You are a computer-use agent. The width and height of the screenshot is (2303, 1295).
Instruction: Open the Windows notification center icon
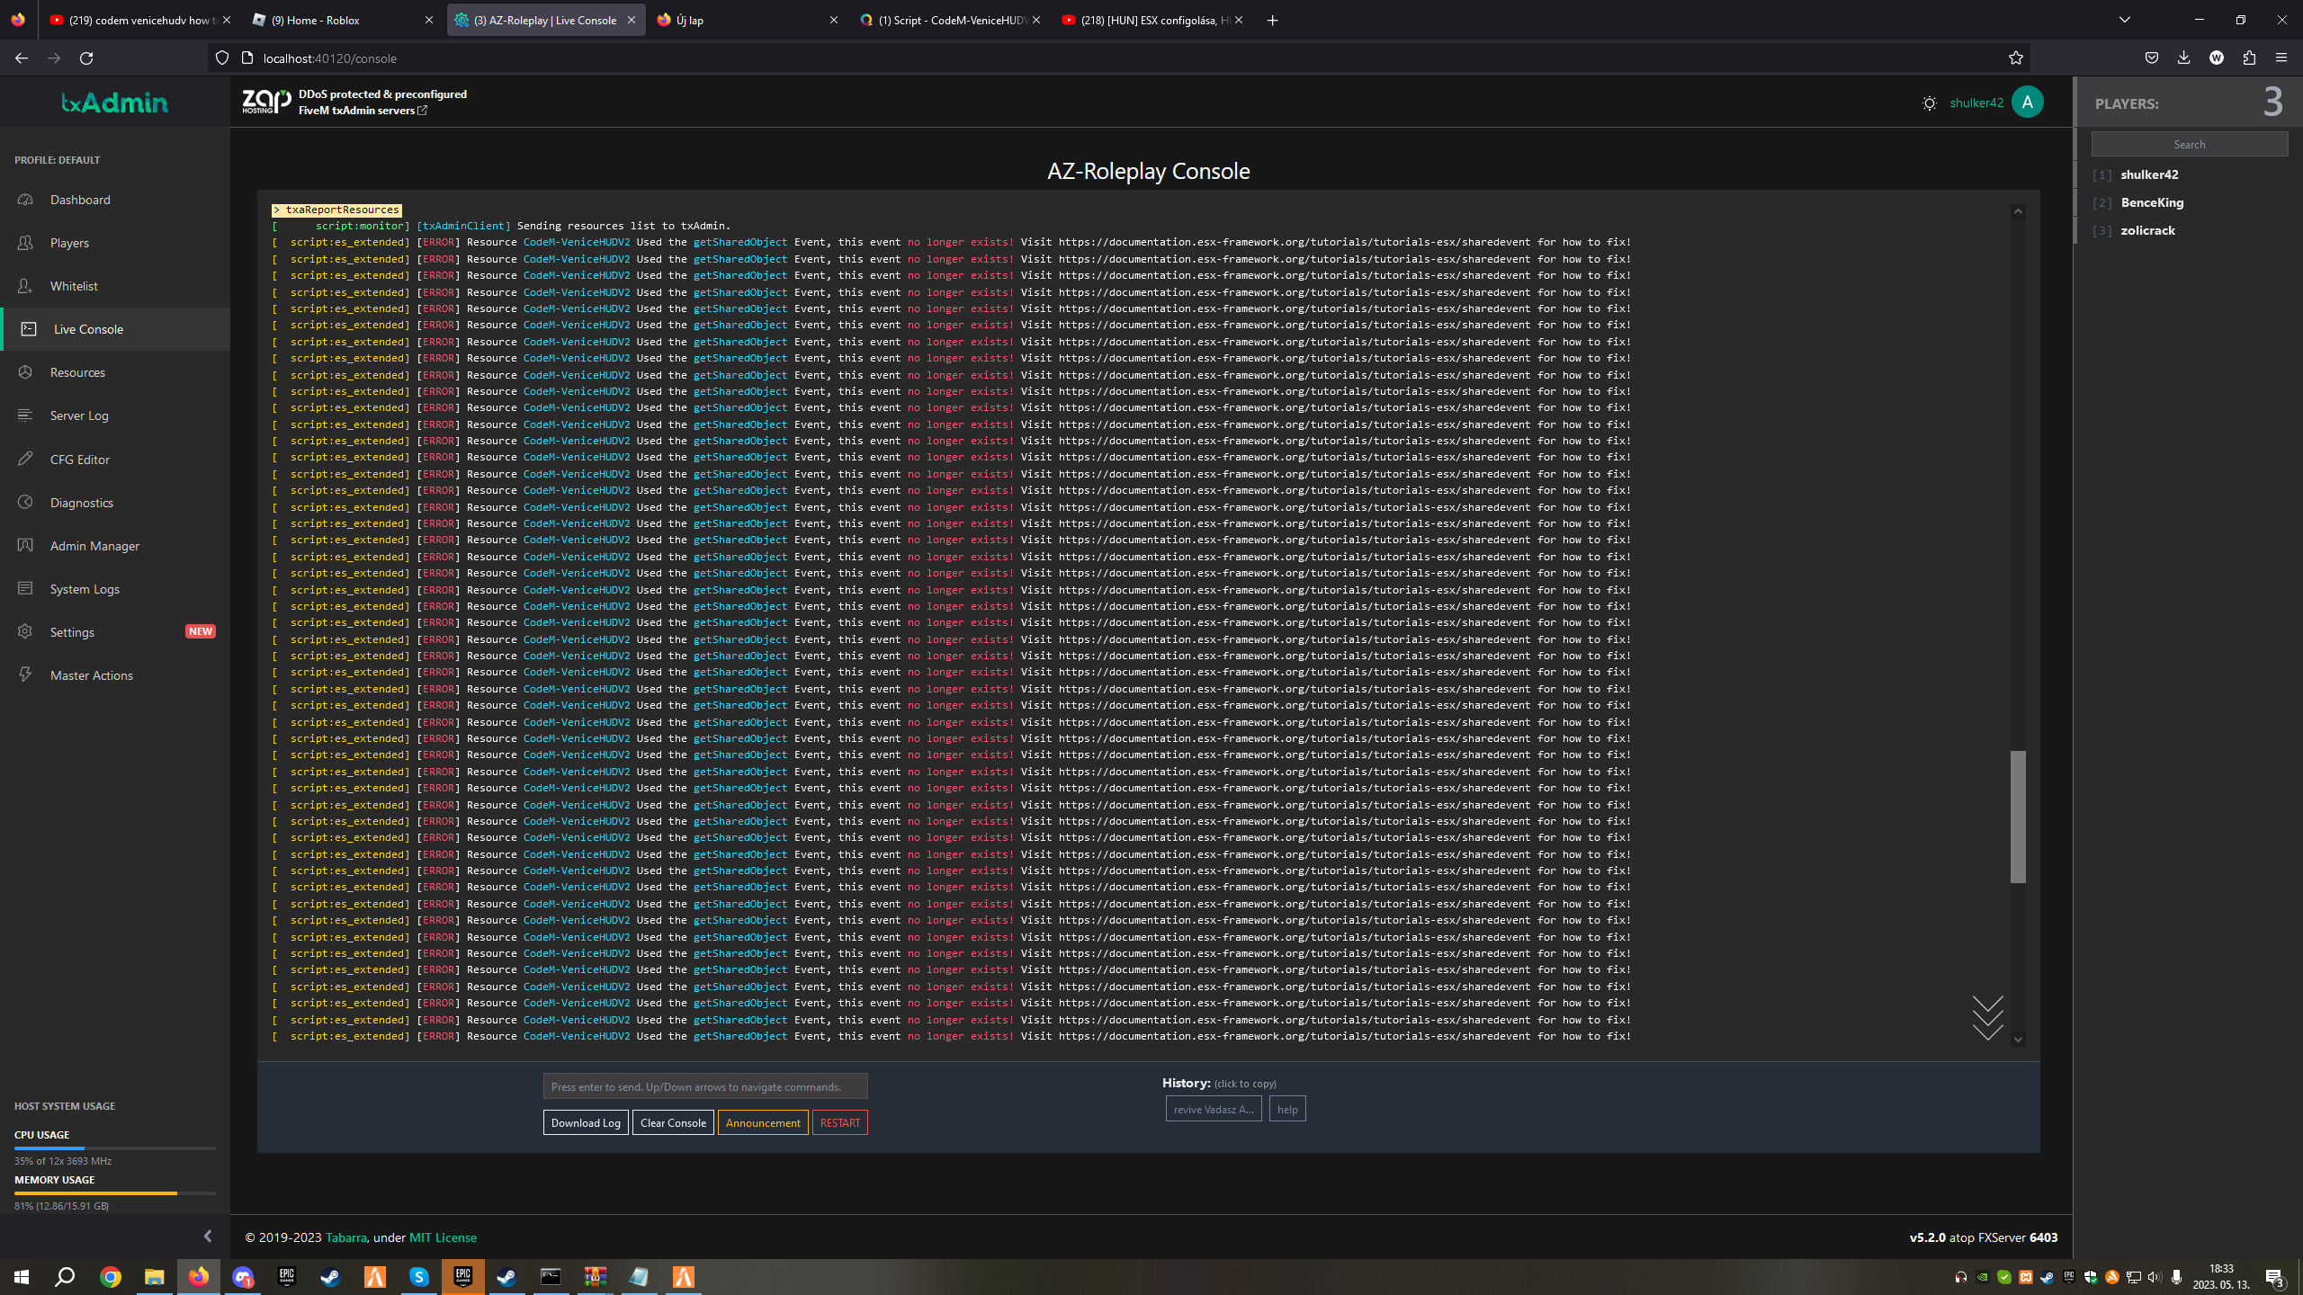(2274, 1277)
